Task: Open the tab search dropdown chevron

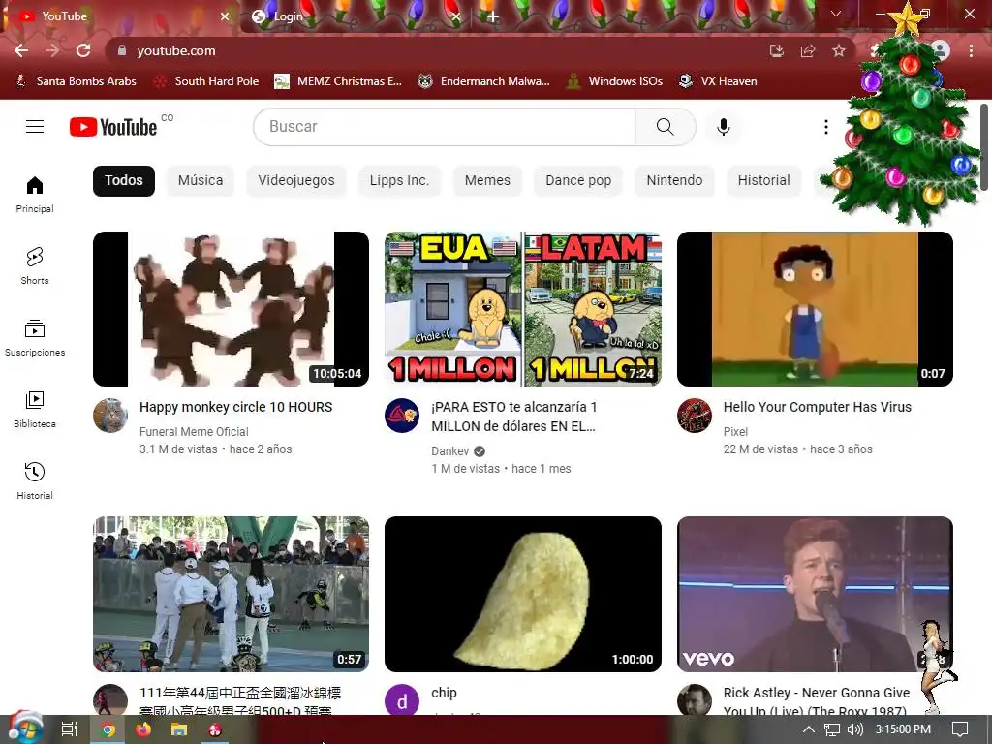Action: (836, 14)
